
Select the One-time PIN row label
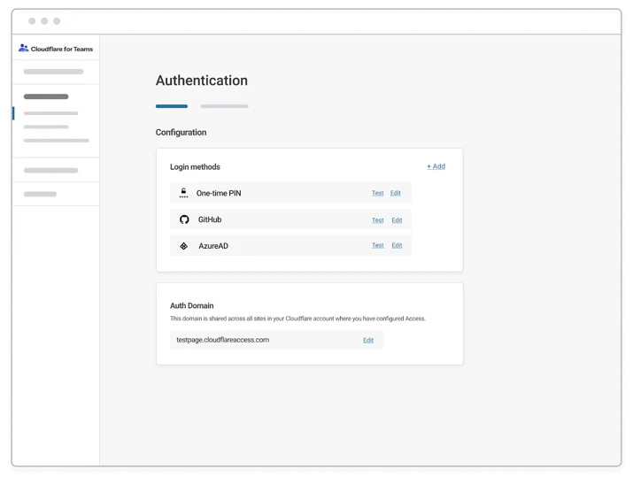click(x=219, y=193)
